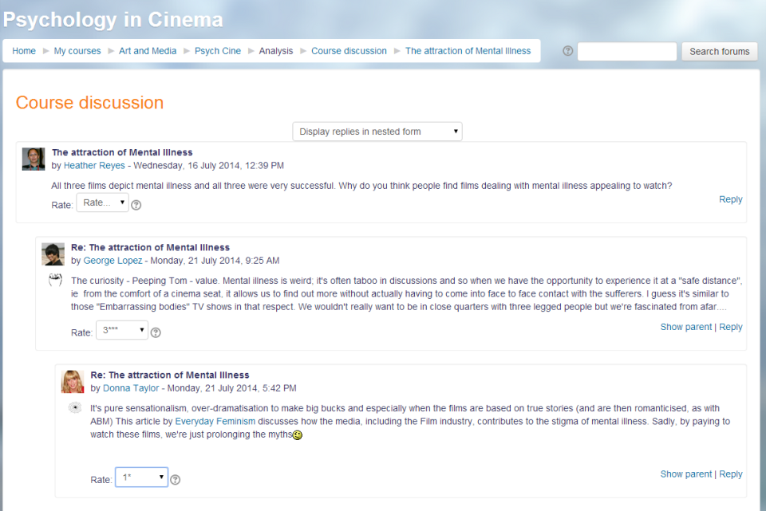The width and height of the screenshot is (766, 511).
Task: Click the badge icon beside George Lopez's post text
Action: point(55,280)
